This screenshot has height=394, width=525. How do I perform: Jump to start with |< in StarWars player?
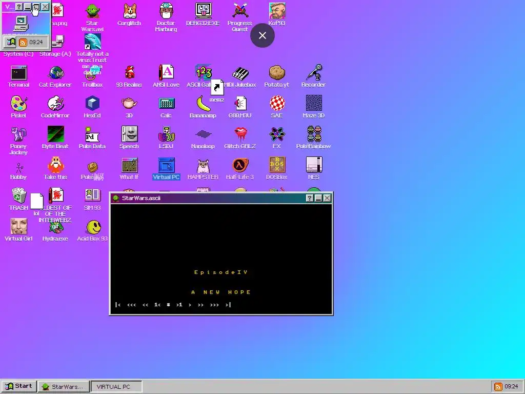click(117, 305)
